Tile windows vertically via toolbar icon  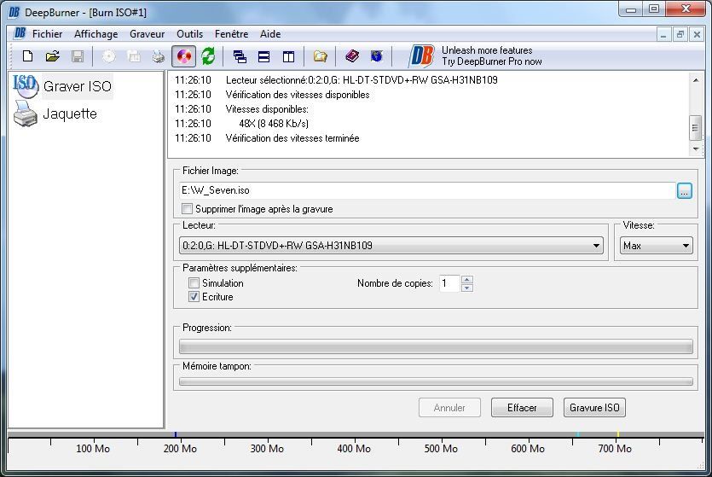pos(288,56)
